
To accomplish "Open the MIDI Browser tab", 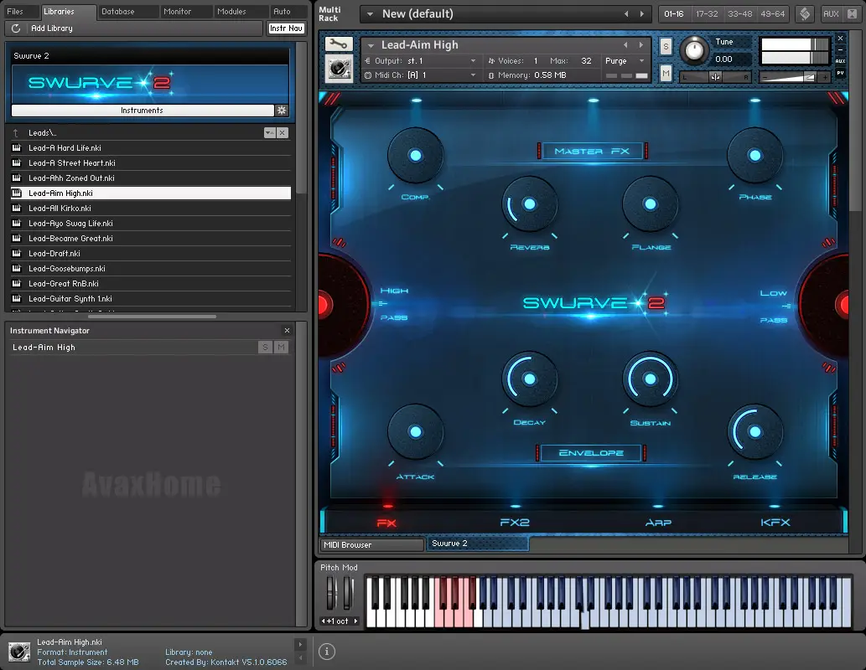I will pos(371,544).
